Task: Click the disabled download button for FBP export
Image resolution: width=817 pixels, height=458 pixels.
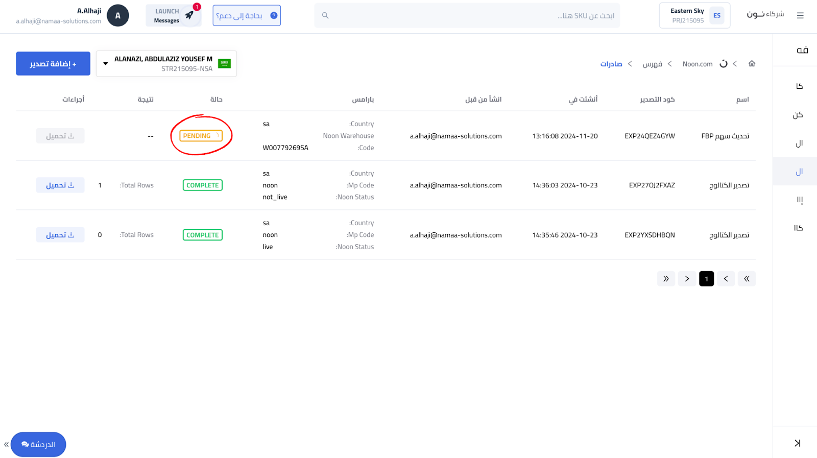Action: [x=60, y=136]
